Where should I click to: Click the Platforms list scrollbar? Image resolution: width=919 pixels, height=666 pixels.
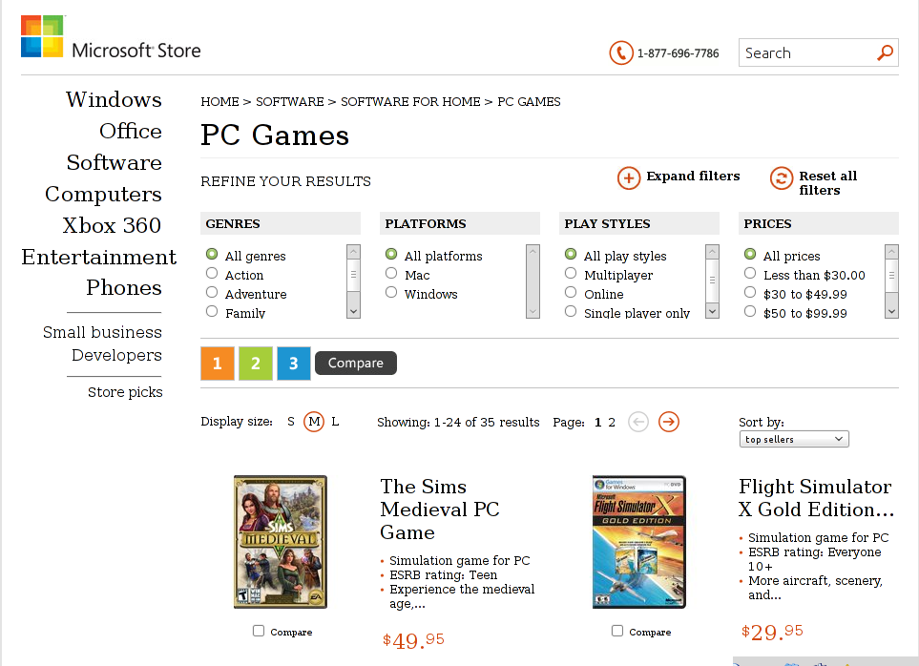point(533,281)
